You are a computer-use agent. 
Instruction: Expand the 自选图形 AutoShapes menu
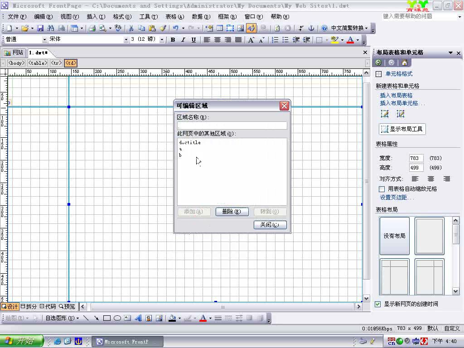coord(62,318)
